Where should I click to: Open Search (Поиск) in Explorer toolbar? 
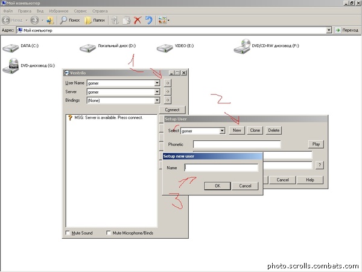(70, 21)
